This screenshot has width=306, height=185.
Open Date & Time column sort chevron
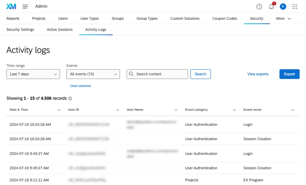click(x=59, y=110)
